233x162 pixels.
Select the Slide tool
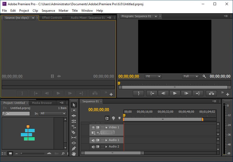point(74,143)
